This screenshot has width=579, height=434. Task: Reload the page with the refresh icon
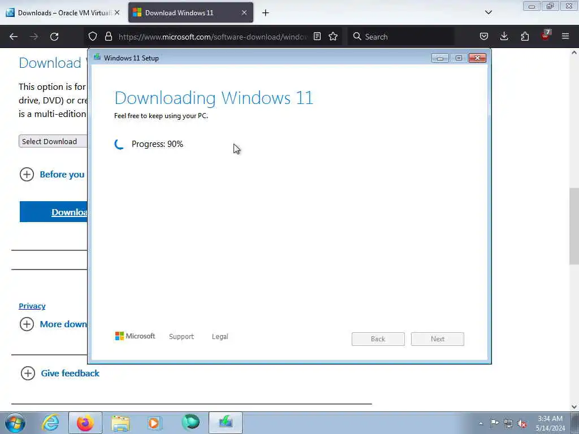point(54,37)
